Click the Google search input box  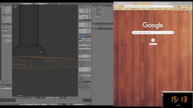click(153, 33)
